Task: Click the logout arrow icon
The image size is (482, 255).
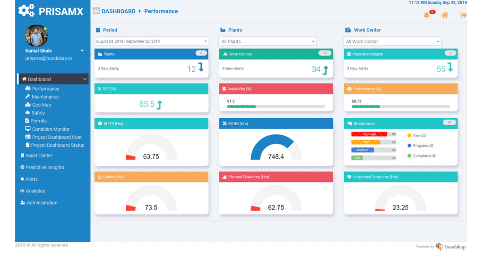Action: (x=463, y=15)
